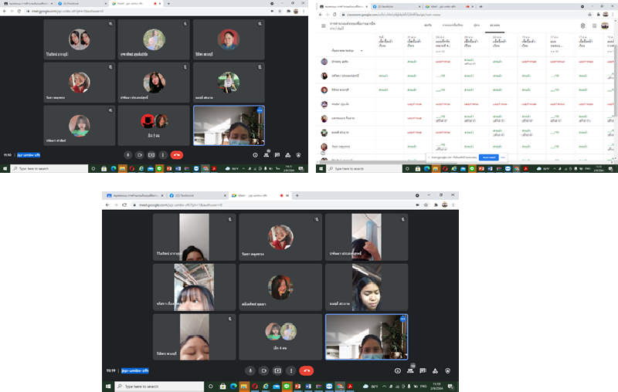Viewport: 618px width, 392px height.
Task: Mute the microphone in the 11:19 Meet call
Action: (x=250, y=370)
